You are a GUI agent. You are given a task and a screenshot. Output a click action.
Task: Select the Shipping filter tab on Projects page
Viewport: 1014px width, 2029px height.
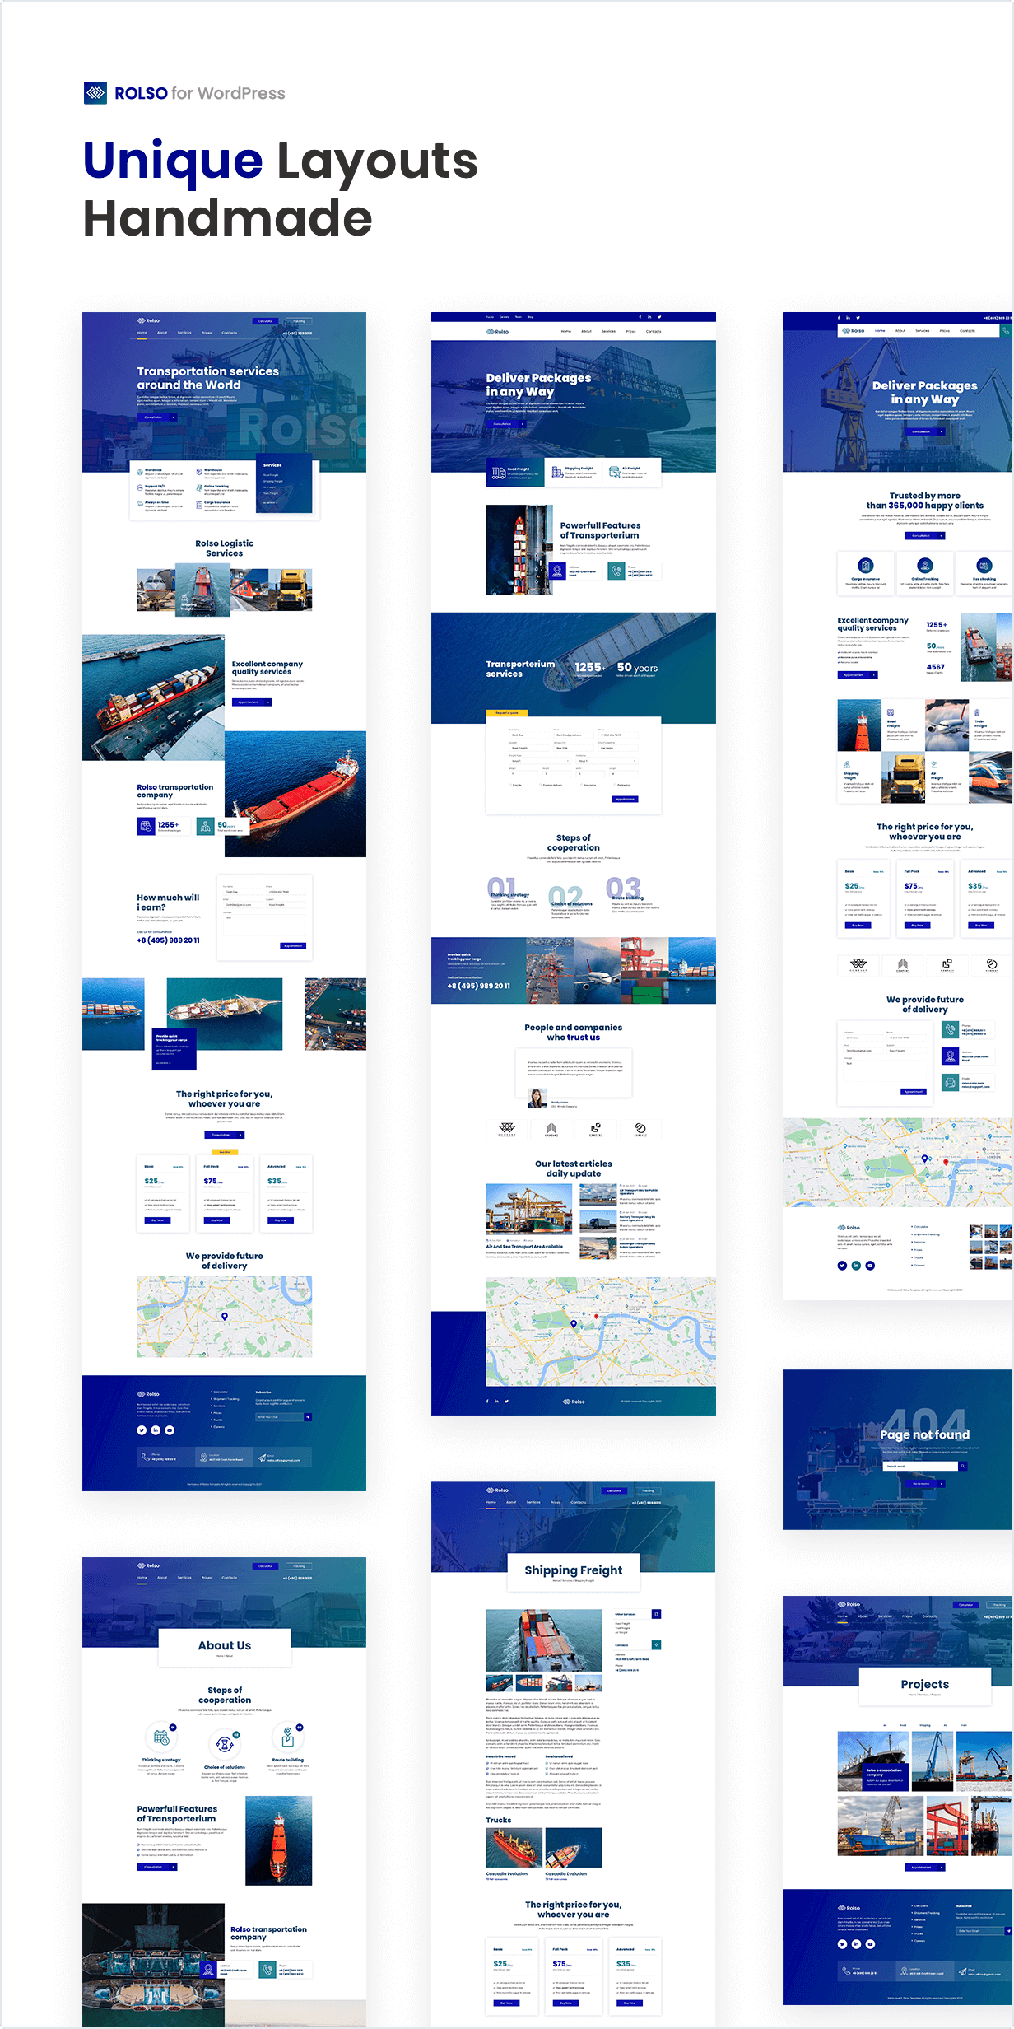[x=924, y=1725]
